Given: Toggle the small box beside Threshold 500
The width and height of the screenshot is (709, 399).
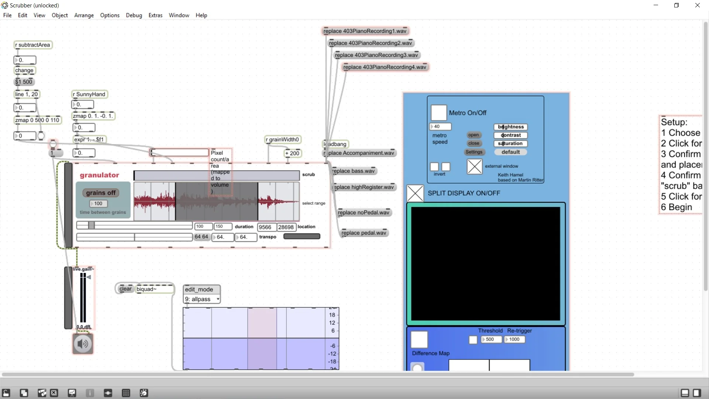Looking at the screenshot, I should (x=473, y=340).
